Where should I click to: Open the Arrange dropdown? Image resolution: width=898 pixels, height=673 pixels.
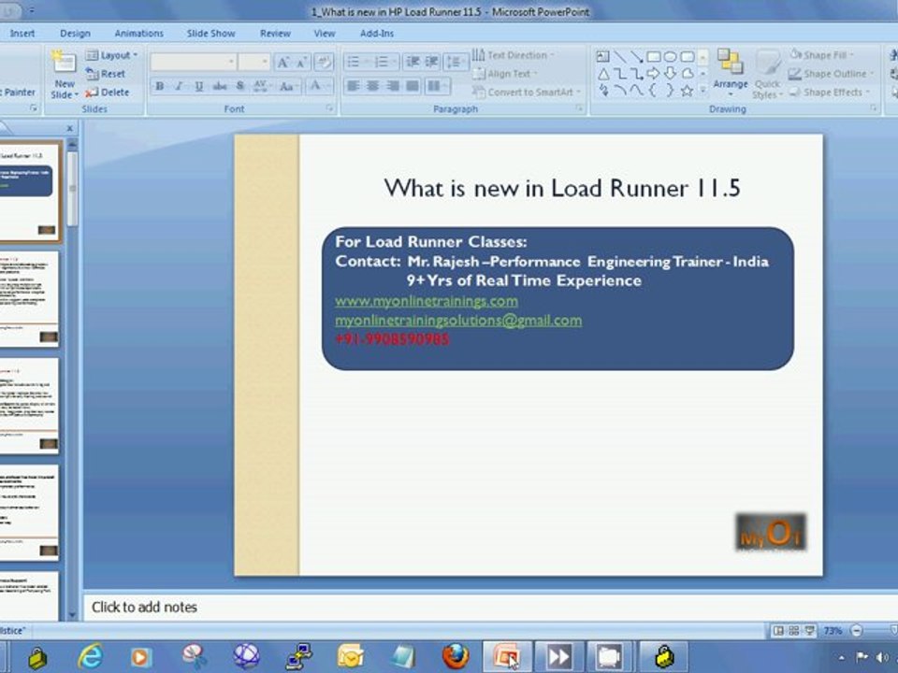pos(730,73)
